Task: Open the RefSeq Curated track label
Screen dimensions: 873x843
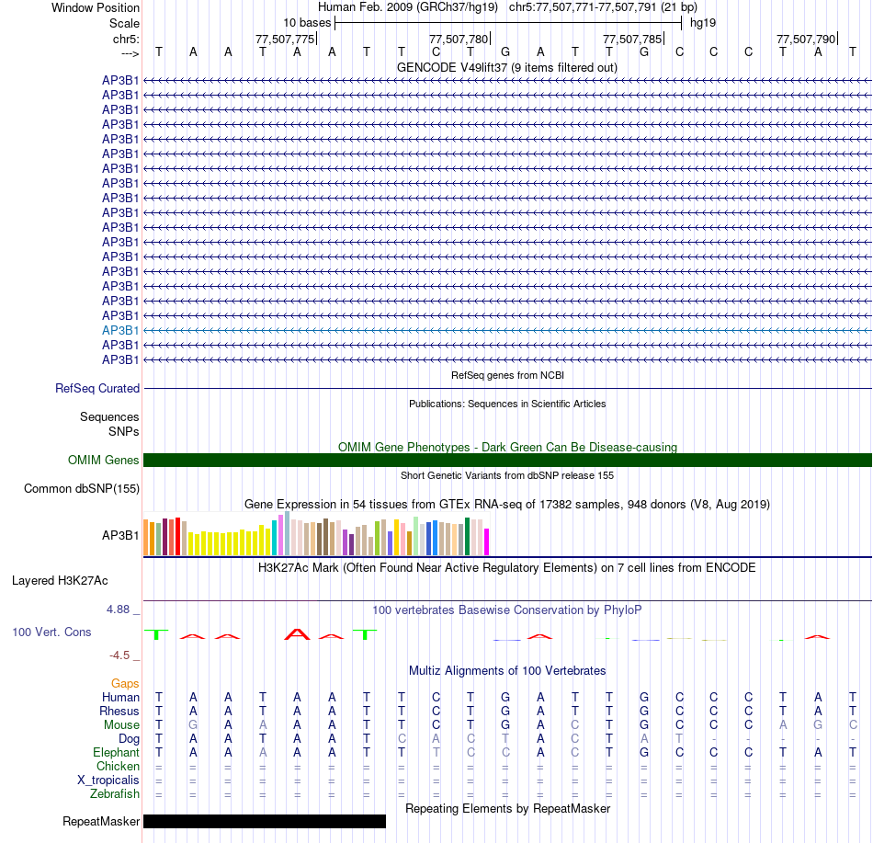Action: point(97,388)
